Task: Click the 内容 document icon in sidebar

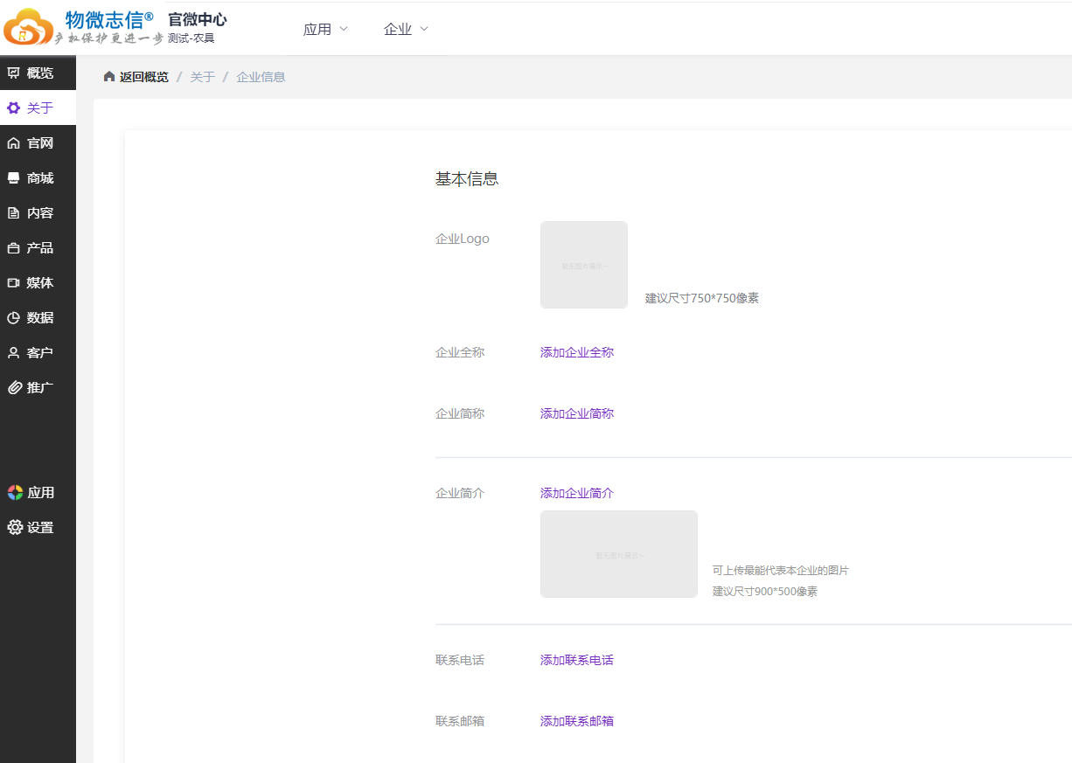Action: [x=14, y=213]
